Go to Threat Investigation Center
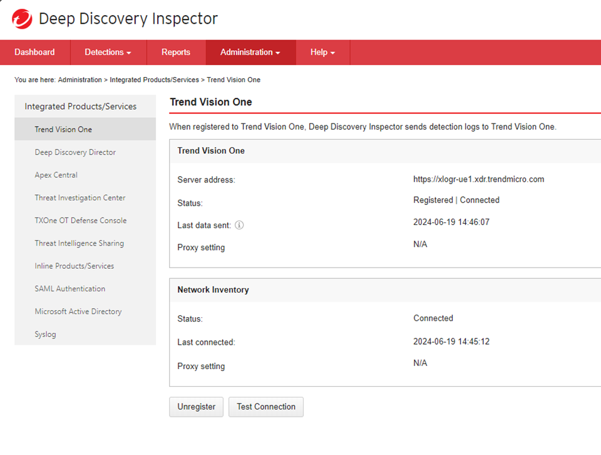Viewport: 601px width, 455px height. [80, 198]
